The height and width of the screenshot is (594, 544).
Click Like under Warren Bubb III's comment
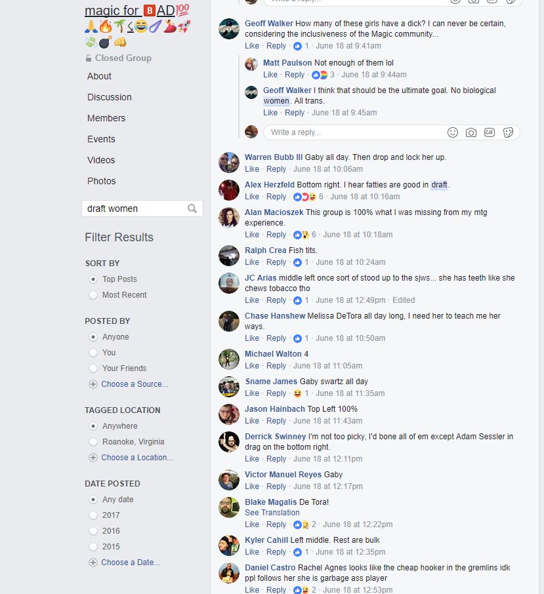click(x=252, y=169)
